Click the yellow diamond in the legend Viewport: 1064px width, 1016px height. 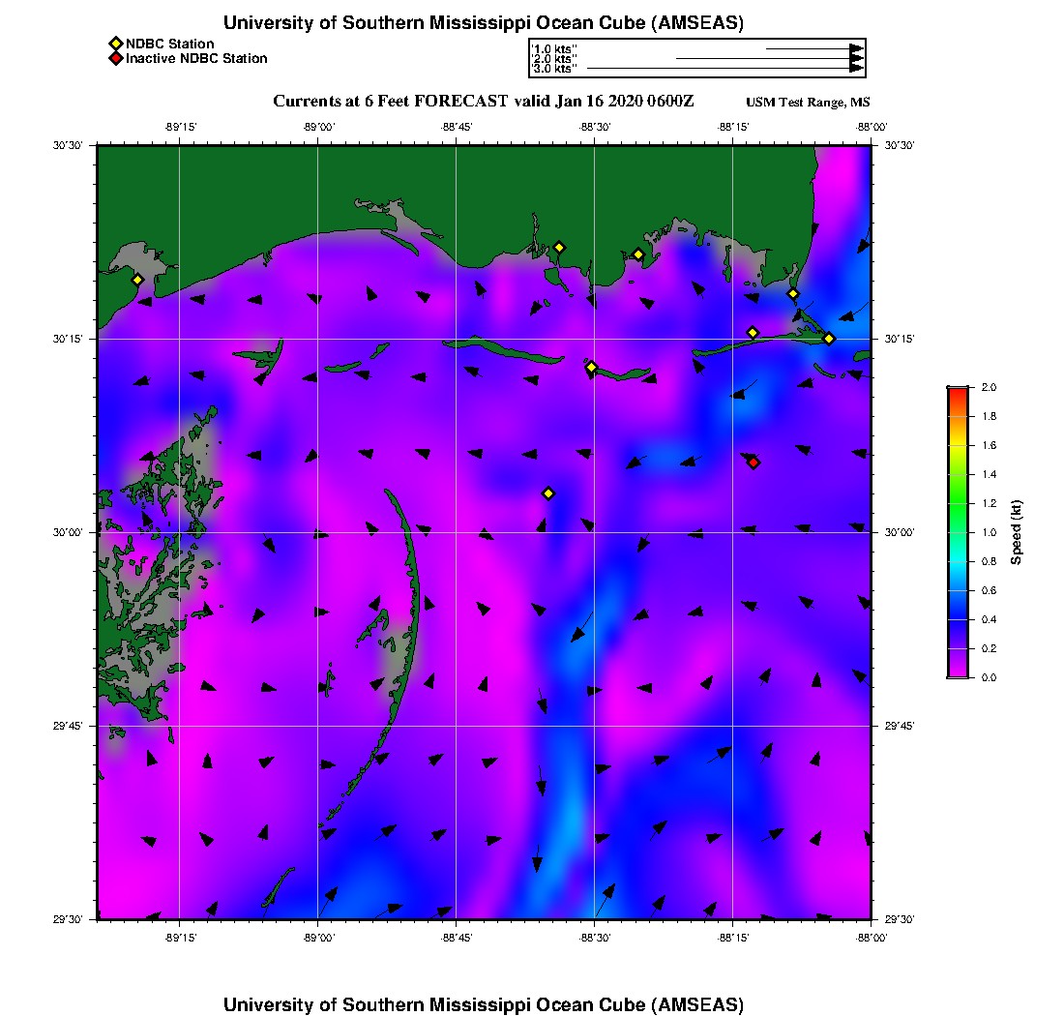pyautogui.click(x=115, y=44)
